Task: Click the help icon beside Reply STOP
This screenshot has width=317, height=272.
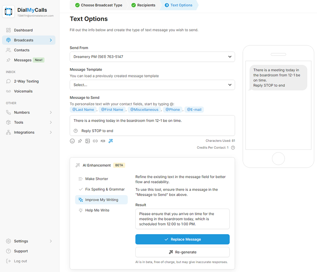Action: point(75,131)
